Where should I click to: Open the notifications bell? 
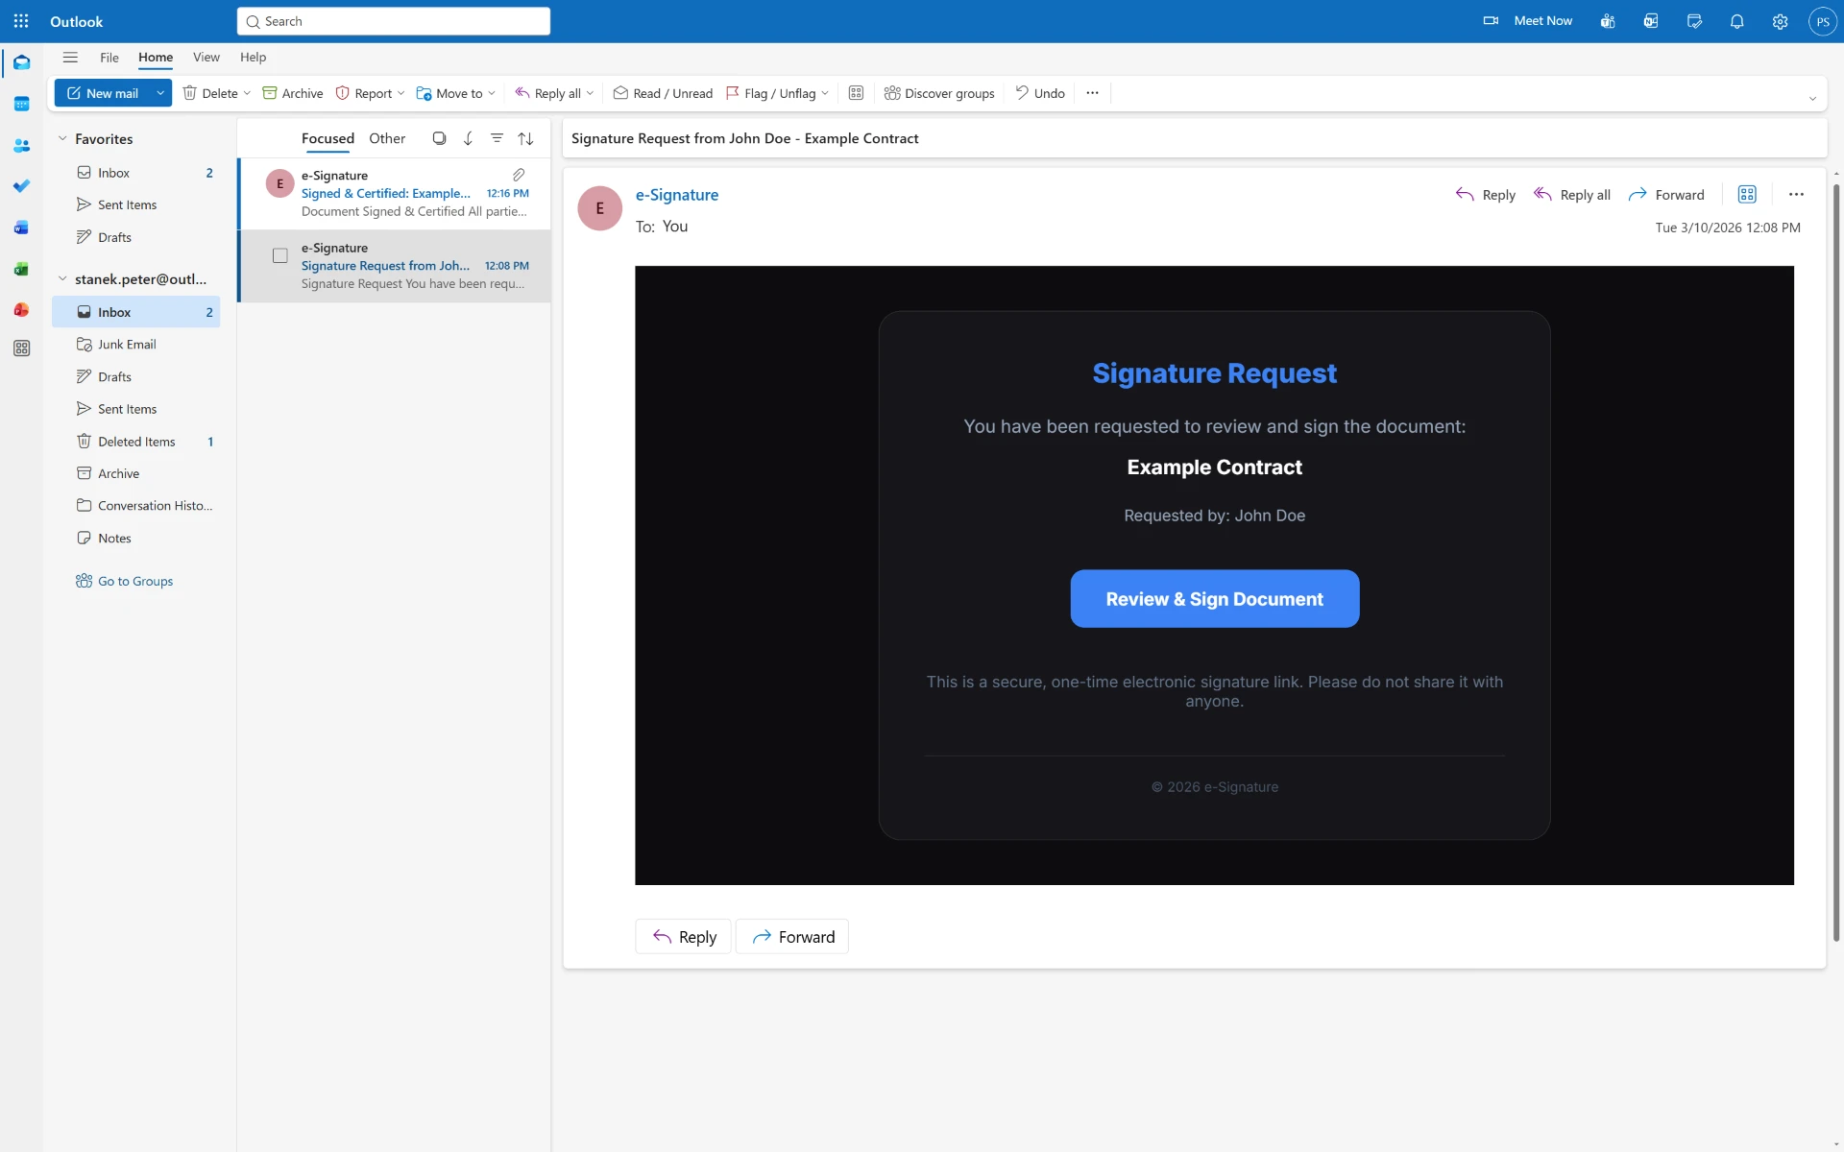[x=1736, y=21]
